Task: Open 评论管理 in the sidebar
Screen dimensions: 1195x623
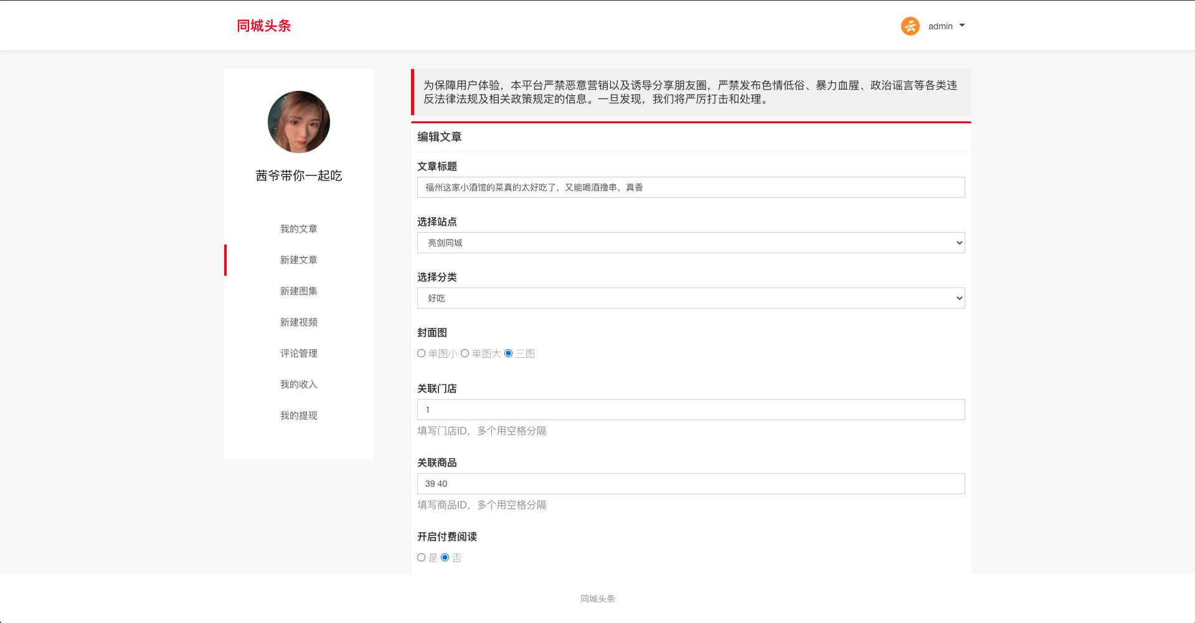Action: [299, 354]
